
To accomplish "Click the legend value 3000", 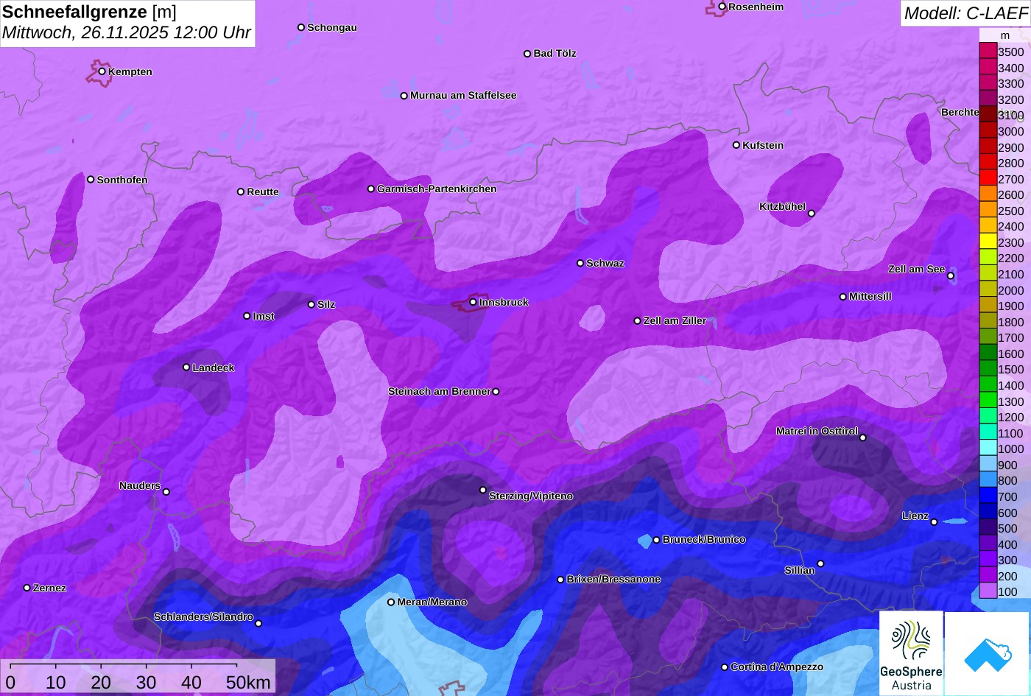I will pyautogui.click(x=1010, y=131).
